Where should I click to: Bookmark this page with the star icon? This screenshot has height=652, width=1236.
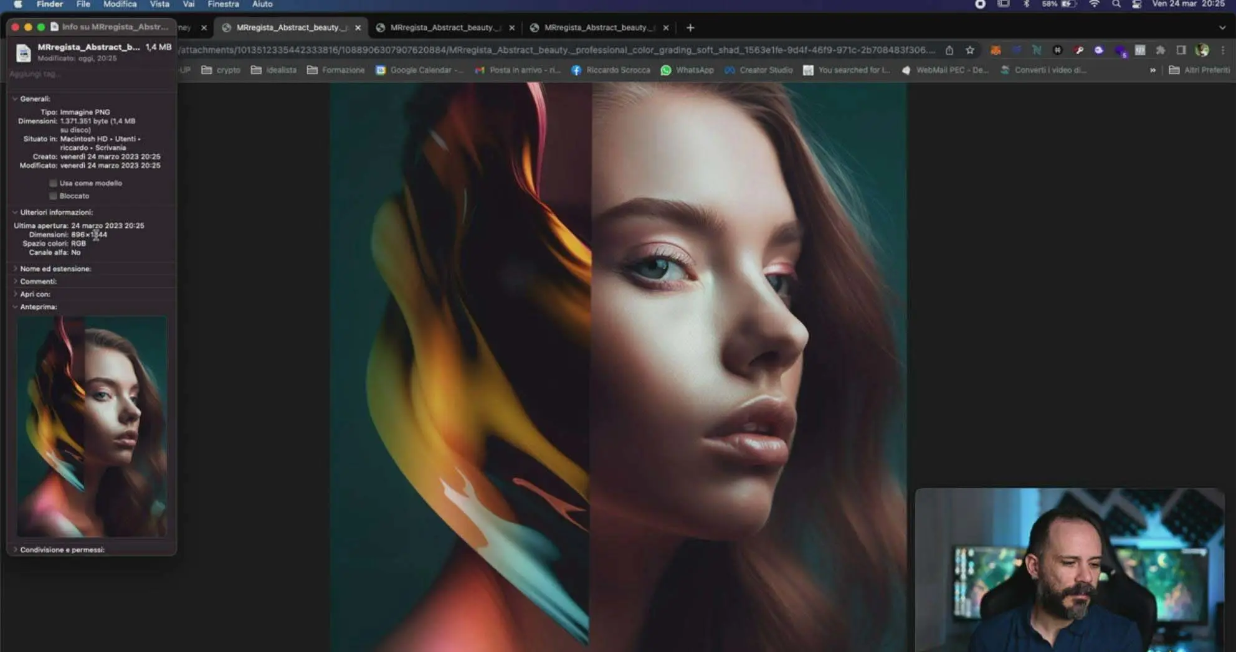point(970,50)
